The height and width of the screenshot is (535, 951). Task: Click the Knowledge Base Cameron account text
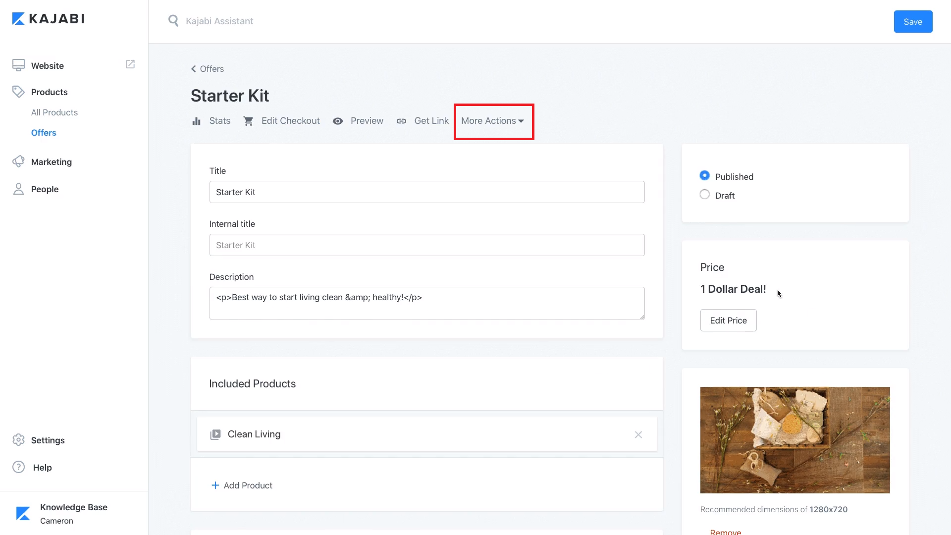pos(74,514)
